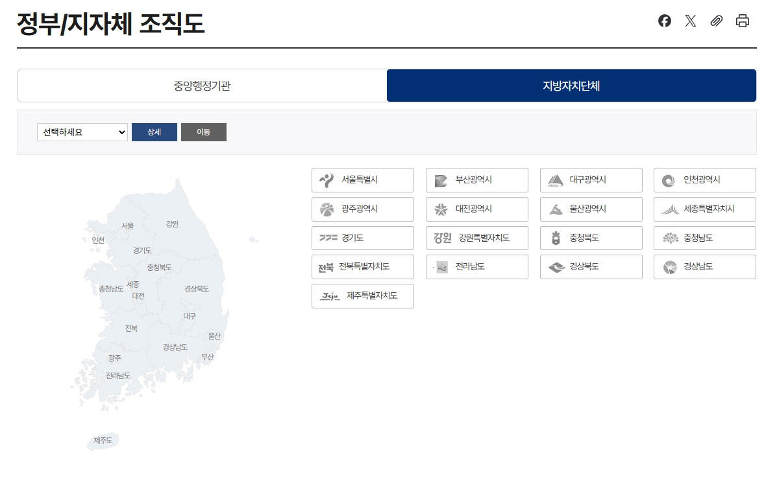
Task: Open the 경기도 organization link
Action: 363,238
